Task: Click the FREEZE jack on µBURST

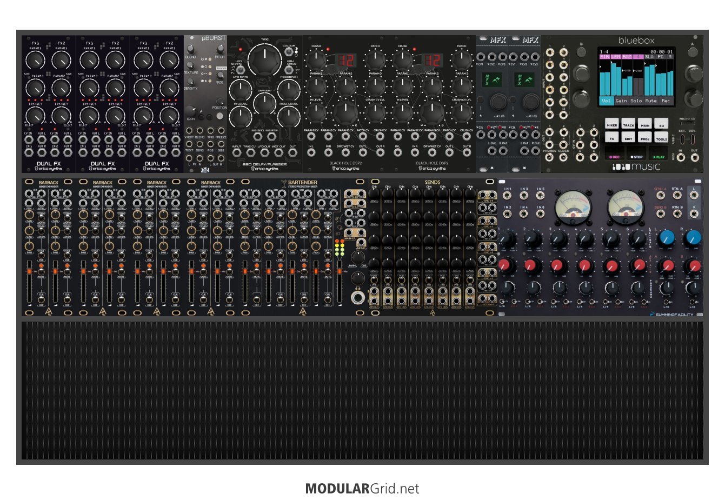Action: click(x=221, y=131)
